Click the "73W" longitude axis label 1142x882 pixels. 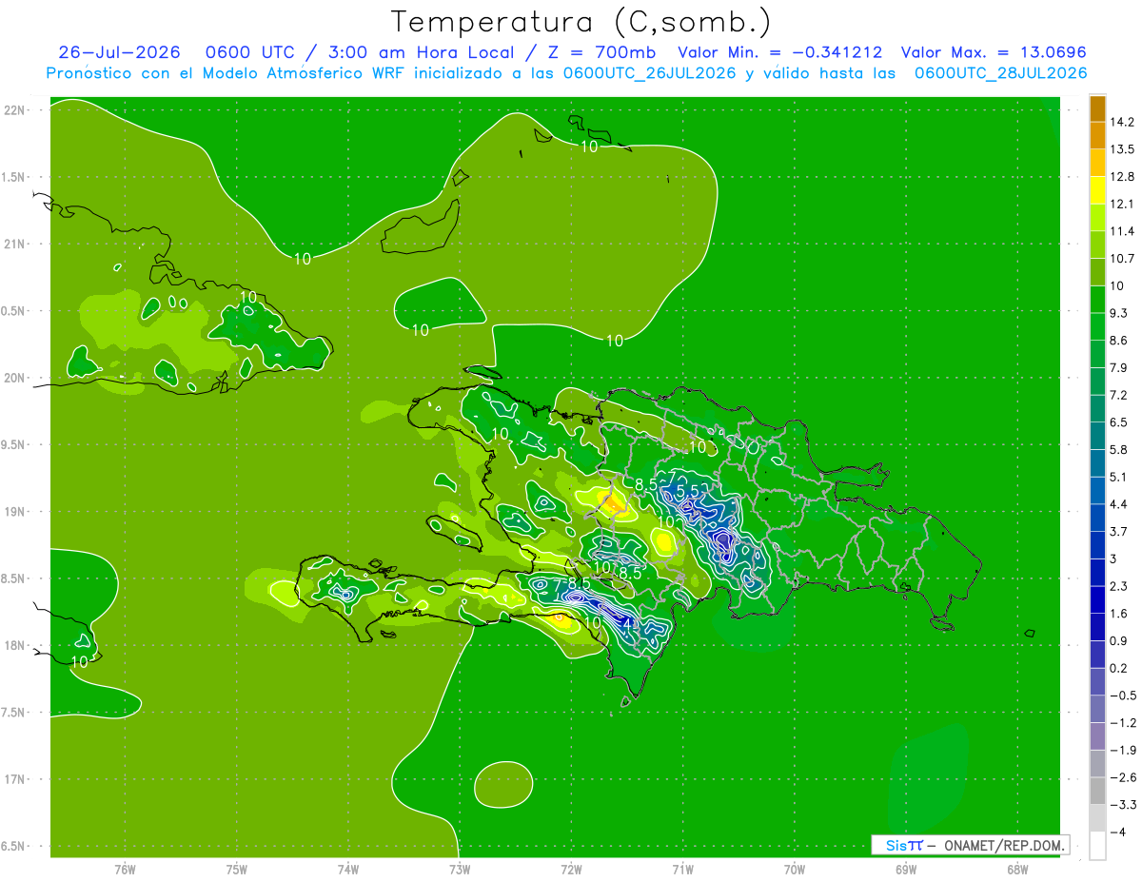pos(460,871)
